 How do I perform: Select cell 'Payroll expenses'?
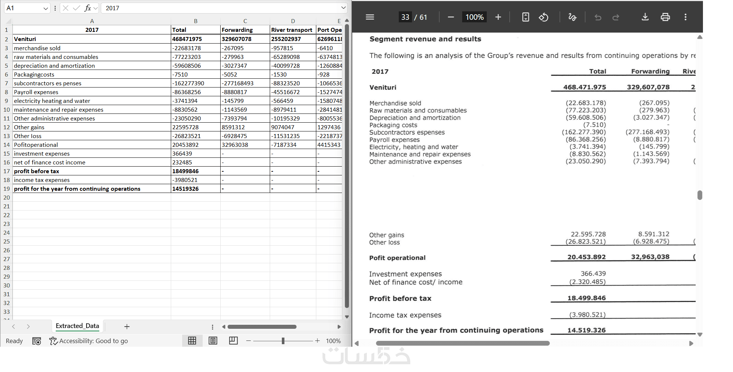(x=92, y=92)
